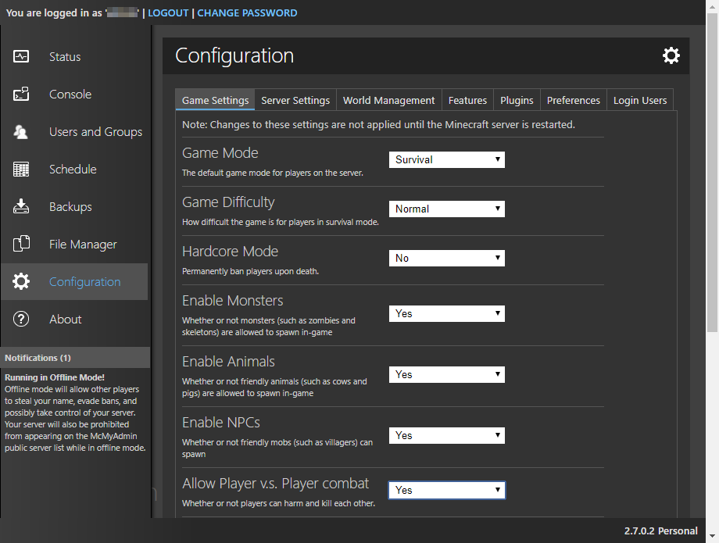Open the Hardcore Mode dropdown
The width and height of the screenshot is (719, 543).
click(x=446, y=258)
